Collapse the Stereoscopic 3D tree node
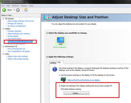This screenshot has height=103, width=131. [3, 46]
